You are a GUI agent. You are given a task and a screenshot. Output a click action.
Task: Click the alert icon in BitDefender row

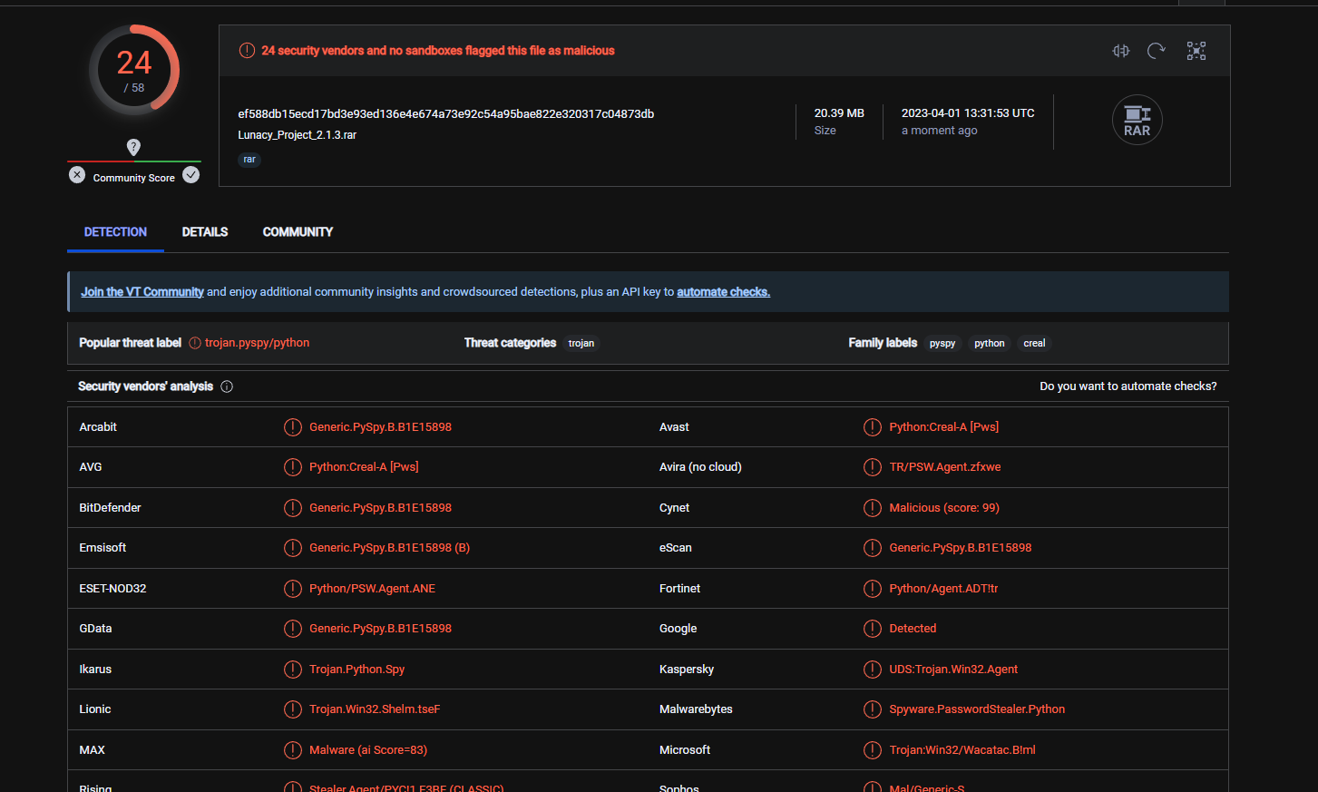click(293, 508)
